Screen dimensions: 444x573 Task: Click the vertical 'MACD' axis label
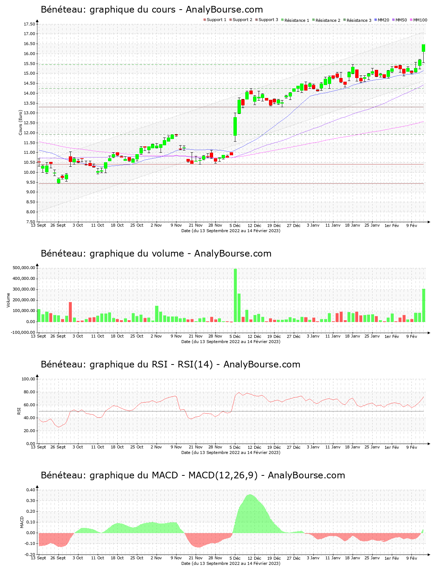tap(22, 522)
